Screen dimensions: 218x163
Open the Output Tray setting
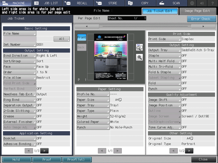click(164, 50)
